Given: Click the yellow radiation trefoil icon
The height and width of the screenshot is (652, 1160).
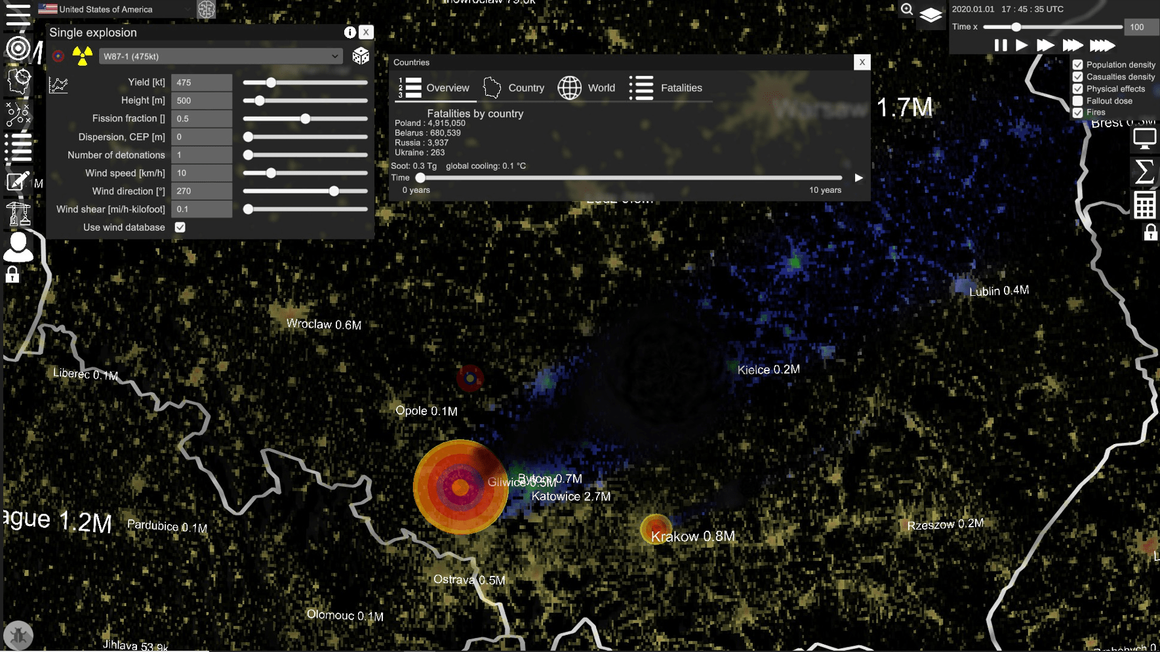Looking at the screenshot, I should click(x=83, y=56).
